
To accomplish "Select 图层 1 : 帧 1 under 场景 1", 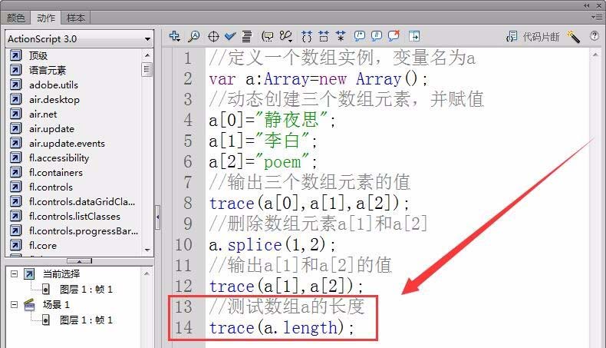I will coord(86,320).
